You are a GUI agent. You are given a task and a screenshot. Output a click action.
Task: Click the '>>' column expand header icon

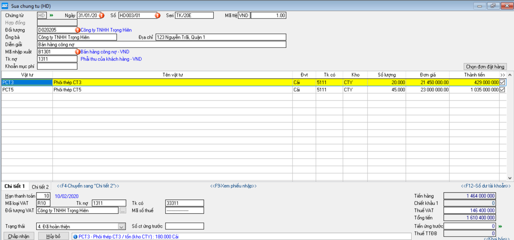[x=502, y=75]
